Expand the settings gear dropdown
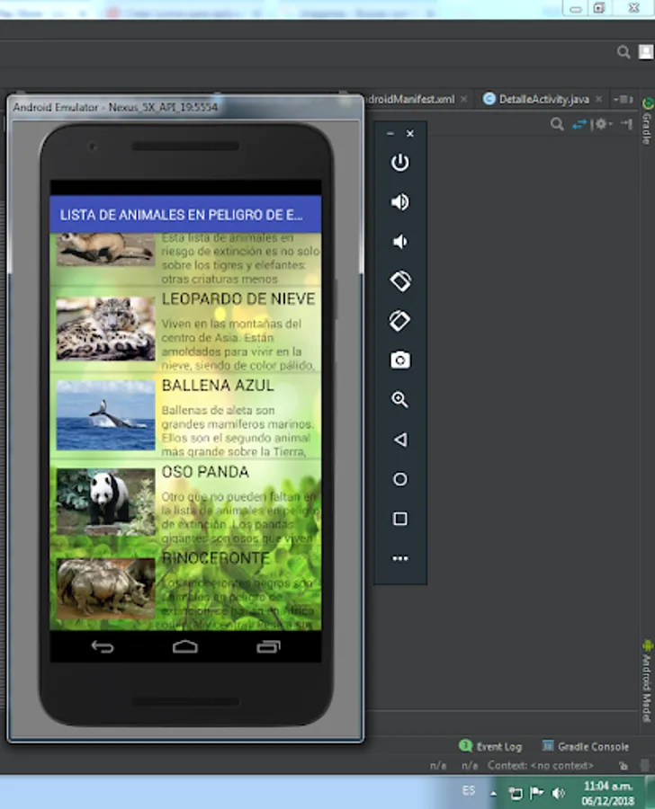Image resolution: width=655 pixels, height=809 pixels. (604, 124)
